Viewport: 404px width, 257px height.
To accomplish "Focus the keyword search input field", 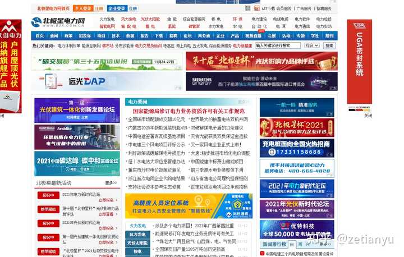I will coord(278,45).
